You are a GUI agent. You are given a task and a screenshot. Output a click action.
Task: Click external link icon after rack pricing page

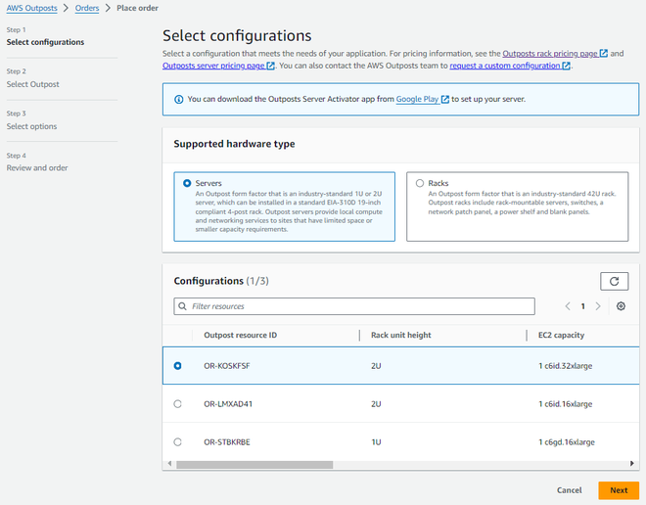[604, 53]
